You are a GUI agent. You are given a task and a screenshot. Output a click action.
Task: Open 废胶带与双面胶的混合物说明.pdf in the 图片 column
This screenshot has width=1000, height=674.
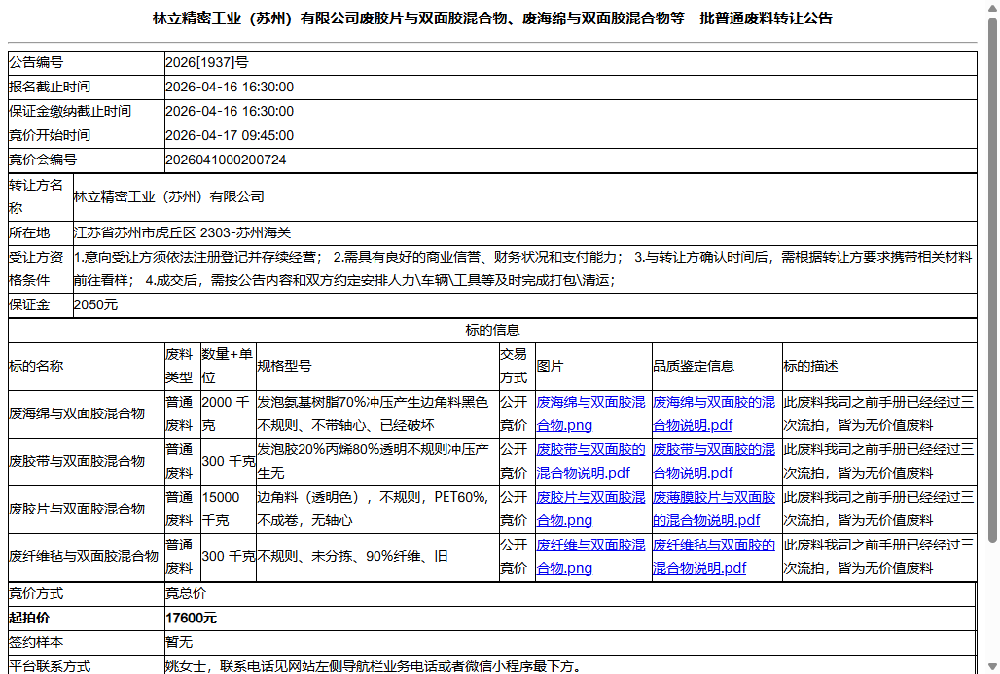pyautogui.click(x=590, y=461)
